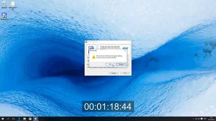Open the volume control in tray

pos(196,119)
